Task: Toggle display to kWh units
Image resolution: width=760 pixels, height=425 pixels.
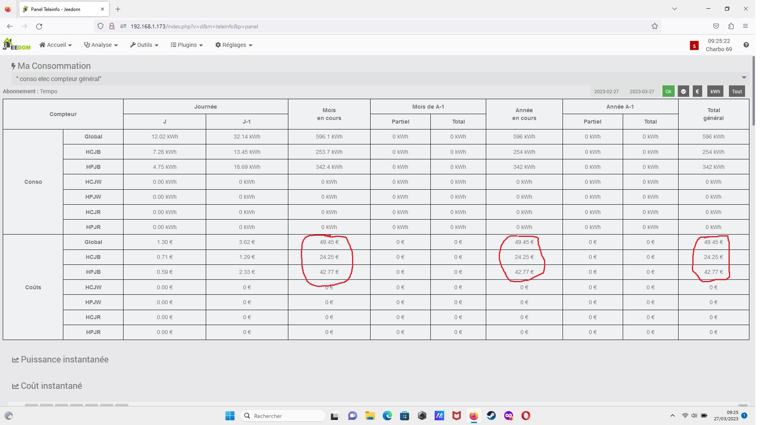Action: pyautogui.click(x=715, y=91)
